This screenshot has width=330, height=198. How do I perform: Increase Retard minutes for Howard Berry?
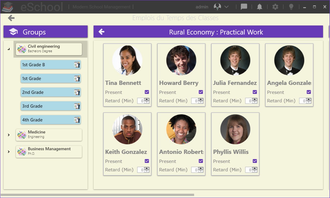tap(200, 100)
